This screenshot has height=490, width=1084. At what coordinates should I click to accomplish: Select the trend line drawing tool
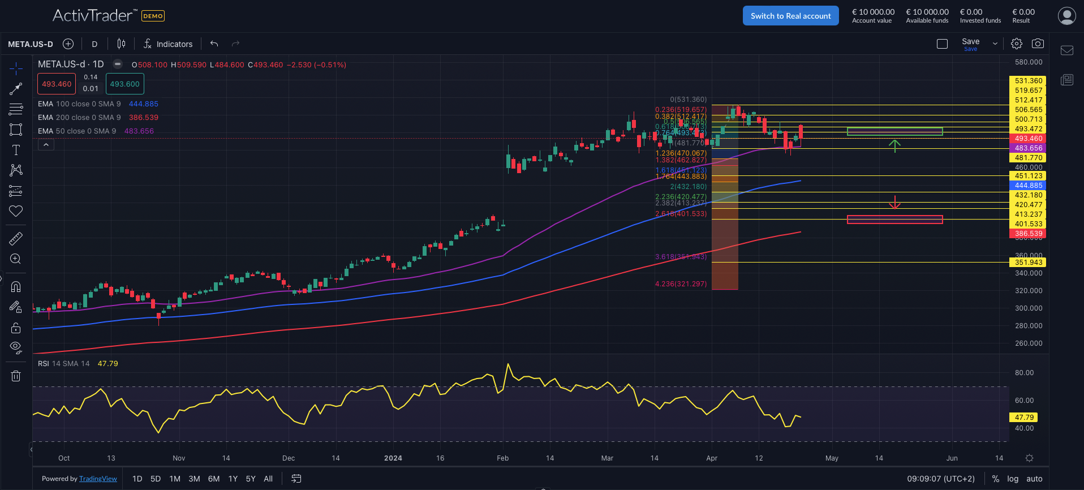point(16,89)
